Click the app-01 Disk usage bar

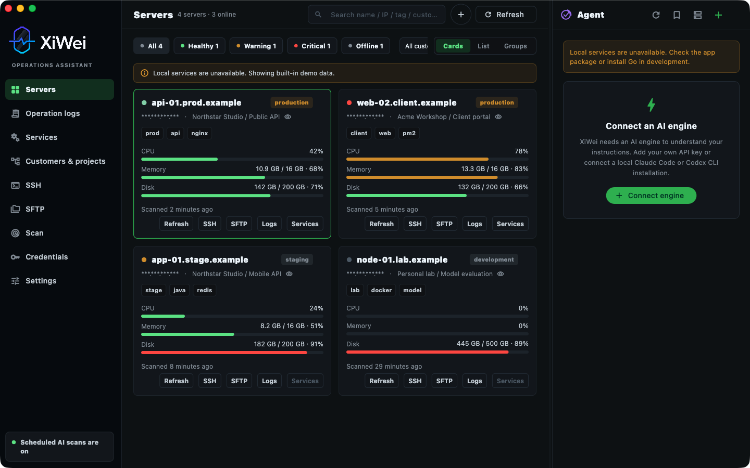click(x=232, y=353)
